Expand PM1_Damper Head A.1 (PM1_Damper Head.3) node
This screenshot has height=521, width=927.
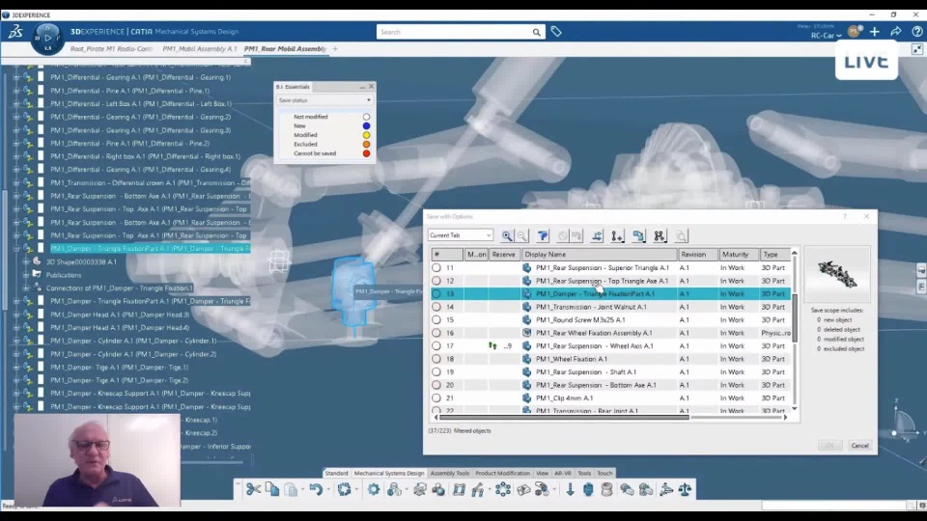16,315
